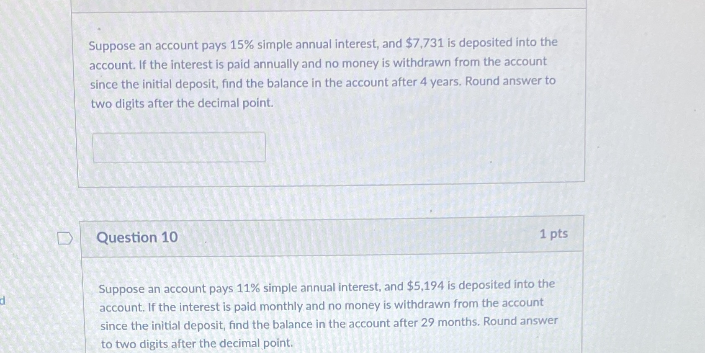
Task: Click 'to two digits after the decimal point' in Question 10
Action: 197,344
